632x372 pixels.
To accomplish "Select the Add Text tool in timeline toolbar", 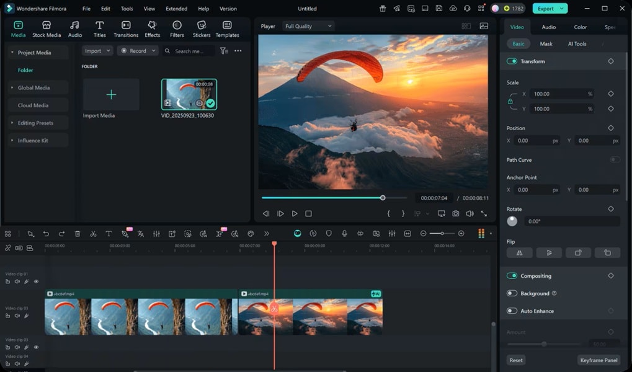I will click(x=109, y=234).
